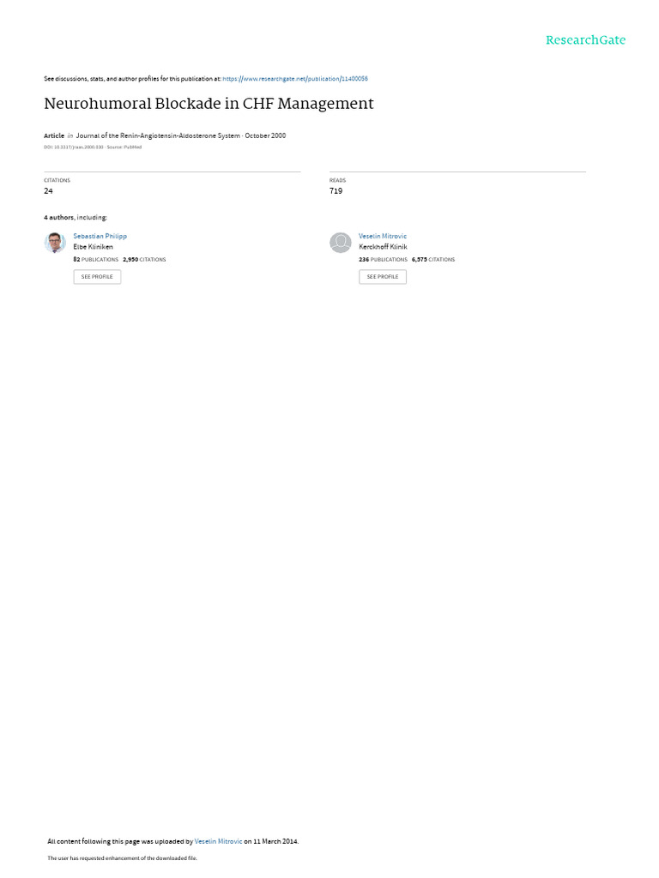659x878 pixels.
Task: Click SEE PROFILE under Sebastian Philipp
Action: point(97,277)
